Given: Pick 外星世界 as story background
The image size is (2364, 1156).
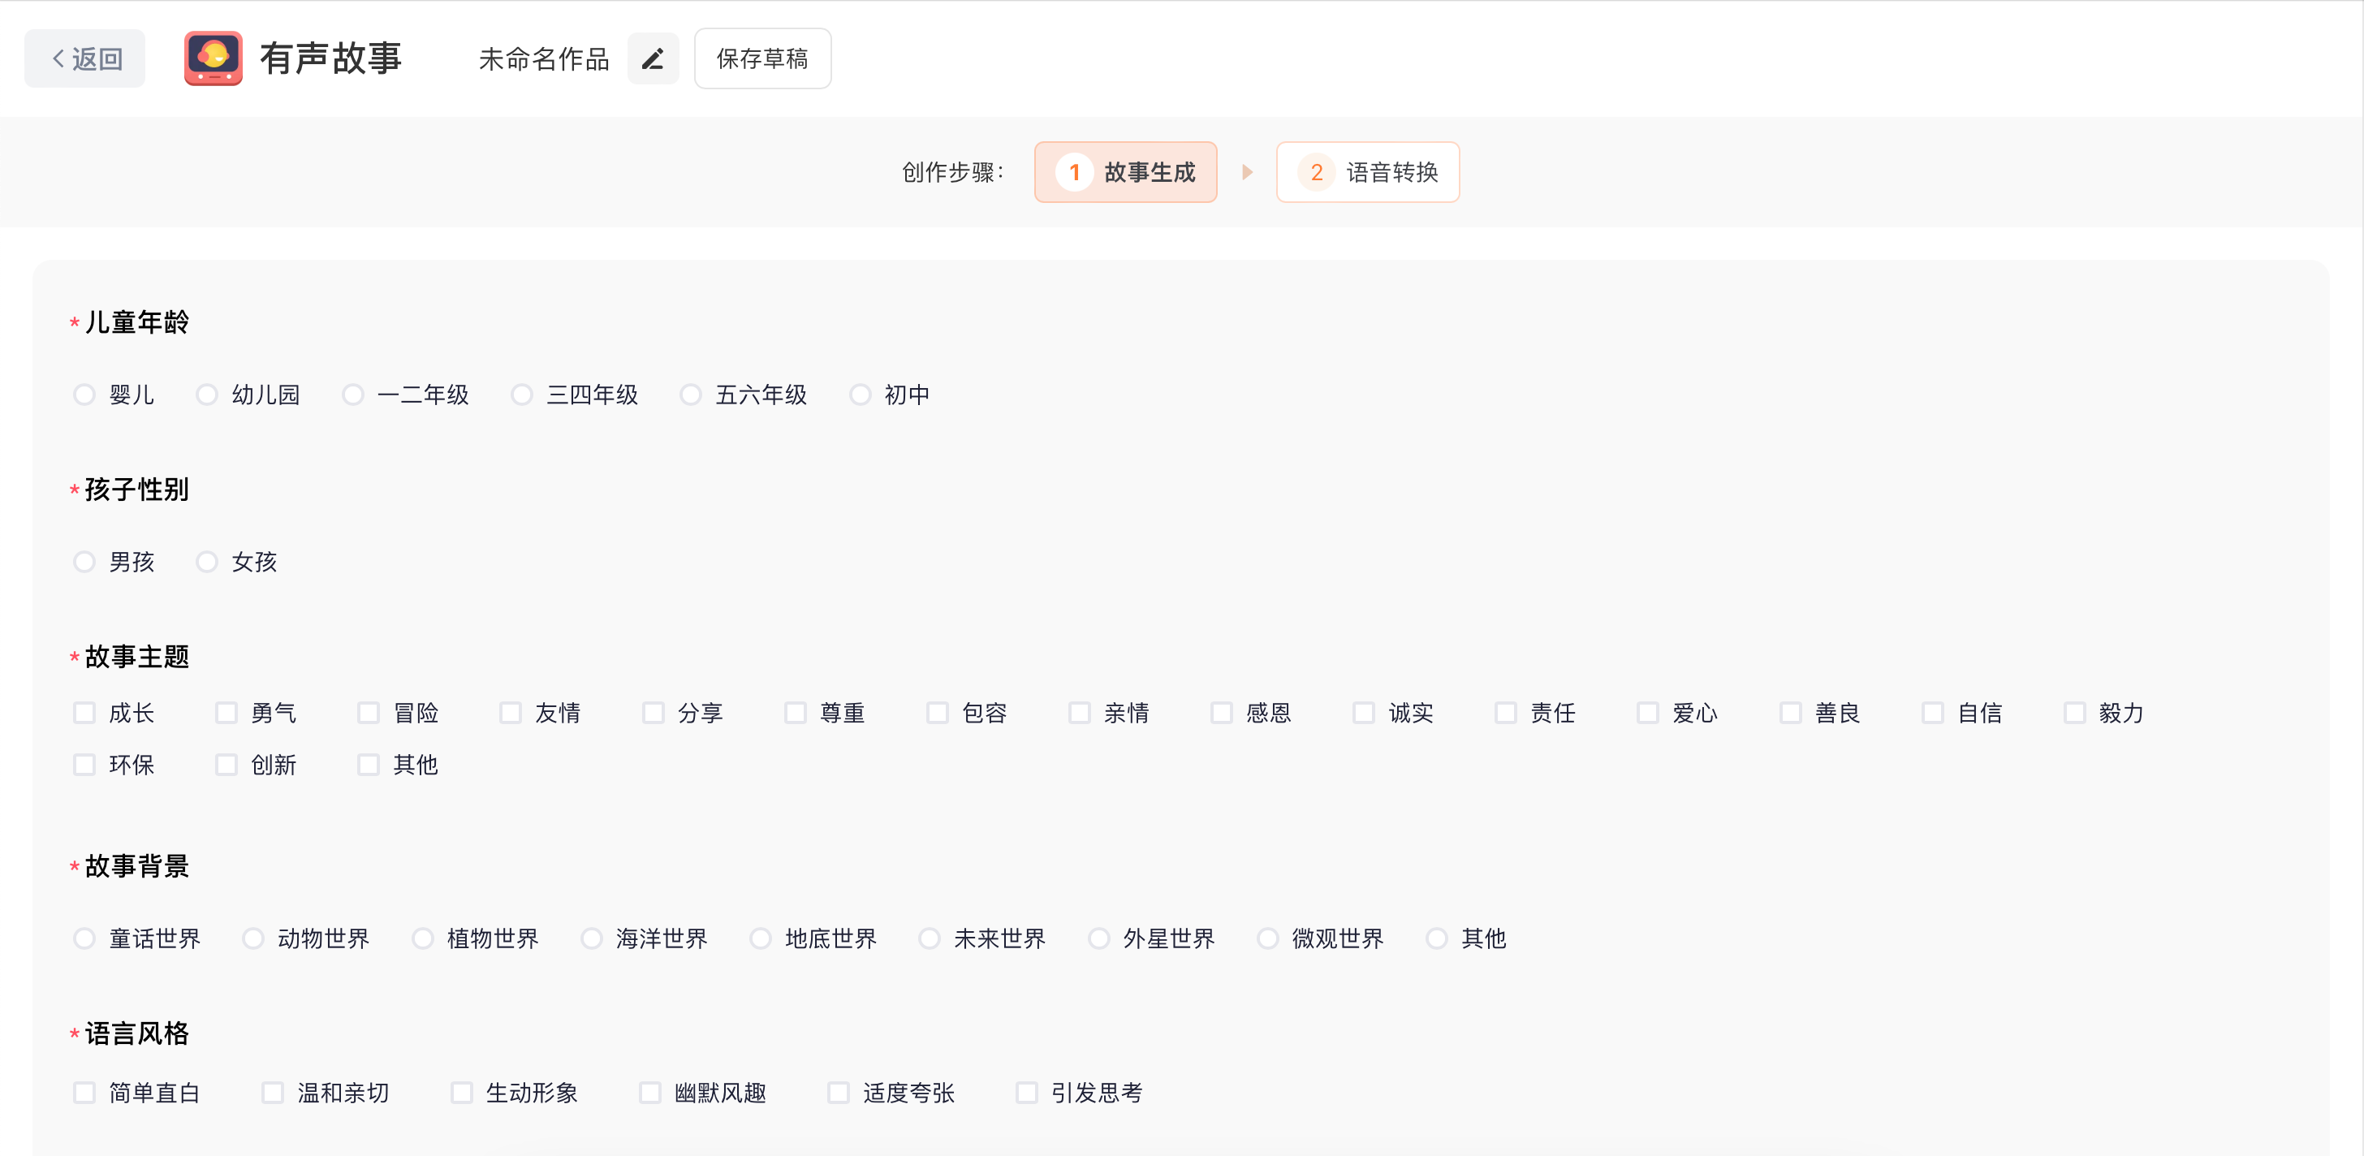Looking at the screenshot, I should 1098,938.
